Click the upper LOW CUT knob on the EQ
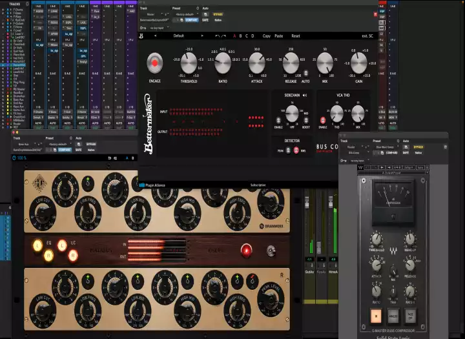 43,213
